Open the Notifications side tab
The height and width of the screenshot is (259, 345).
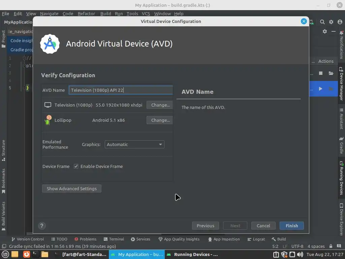(341, 45)
